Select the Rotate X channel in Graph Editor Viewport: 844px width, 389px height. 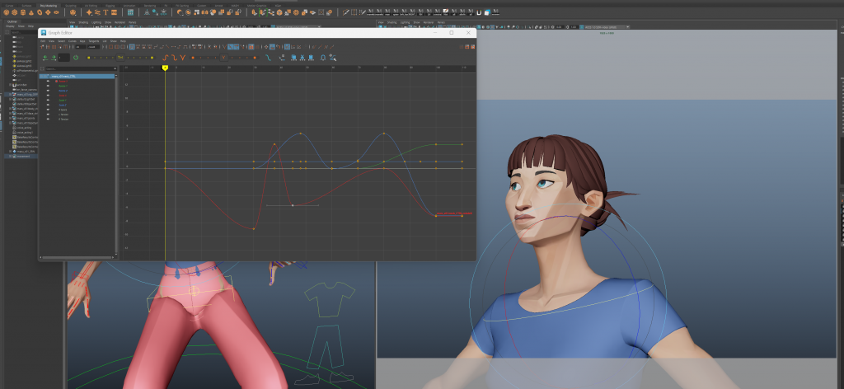tap(63, 82)
